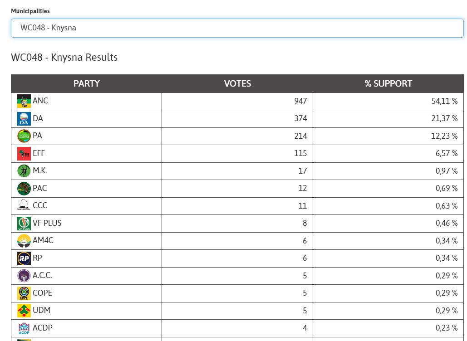Click the DA support percentage 21,37 %

tap(444, 118)
